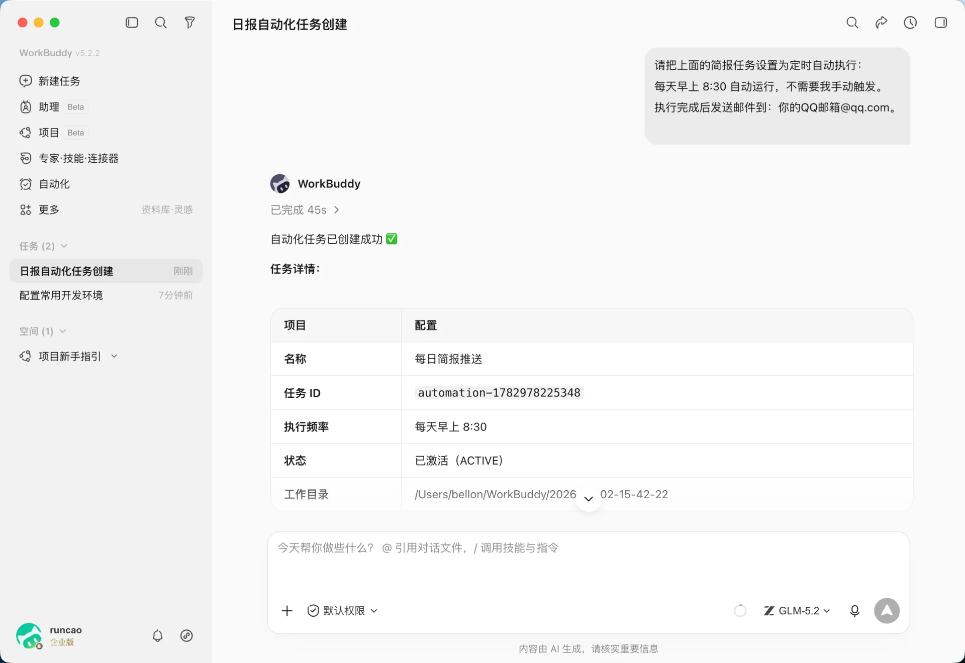Open the GLM-5.2 model selector

(x=797, y=611)
